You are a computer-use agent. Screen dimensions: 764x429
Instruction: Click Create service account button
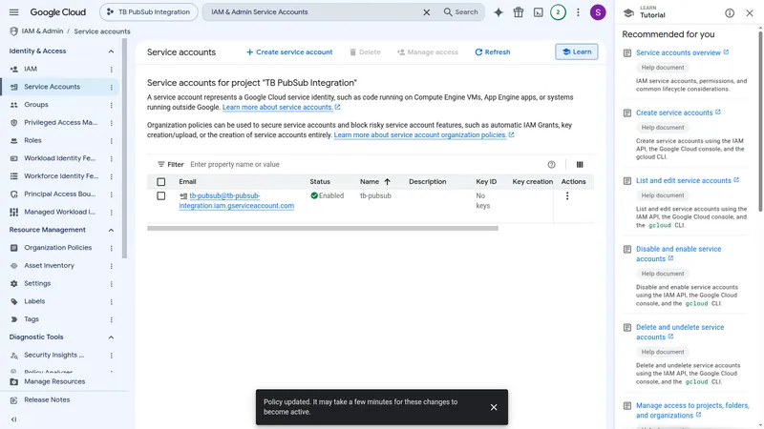(289, 52)
